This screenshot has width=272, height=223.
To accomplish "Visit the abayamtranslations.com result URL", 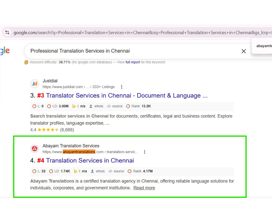I will click(x=90, y=152).
